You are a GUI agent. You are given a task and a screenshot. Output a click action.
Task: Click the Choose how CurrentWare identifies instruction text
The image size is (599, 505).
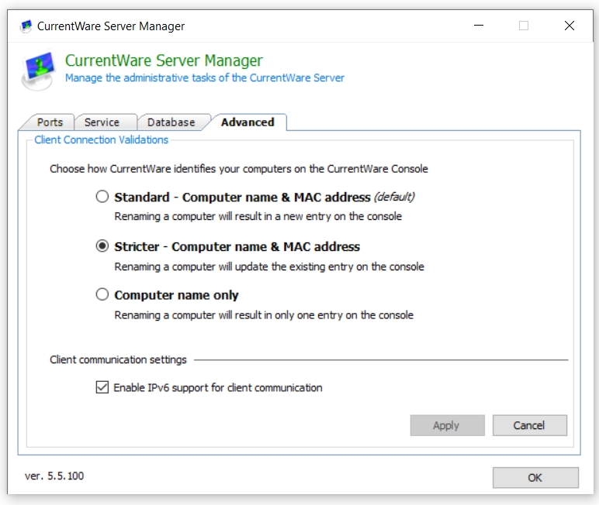tap(239, 169)
